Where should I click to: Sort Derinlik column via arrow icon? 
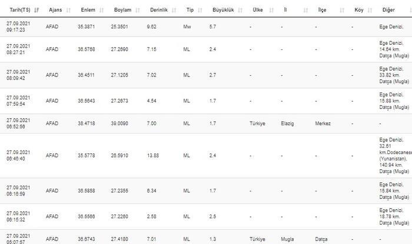click(x=174, y=10)
